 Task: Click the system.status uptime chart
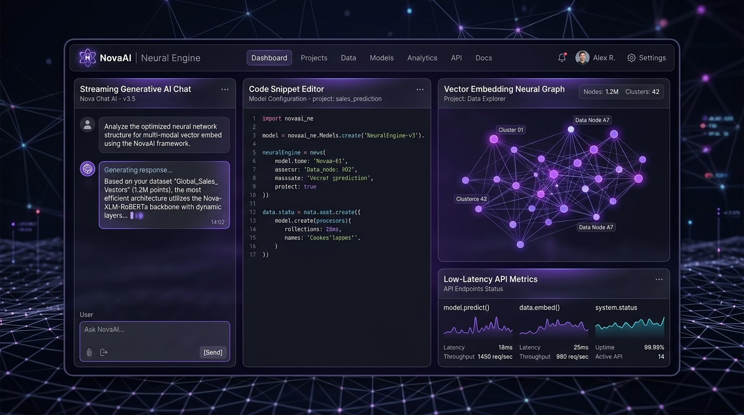pyautogui.click(x=630, y=327)
